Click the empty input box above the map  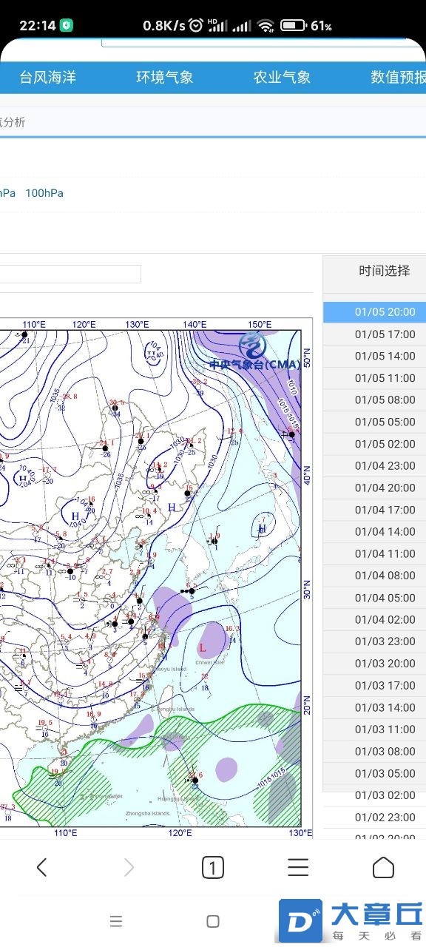70,274
